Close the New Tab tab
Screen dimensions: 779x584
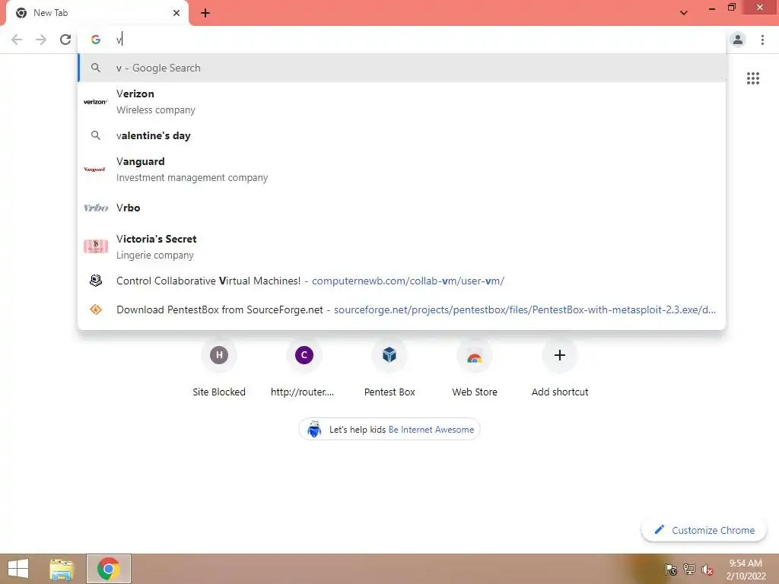click(176, 13)
